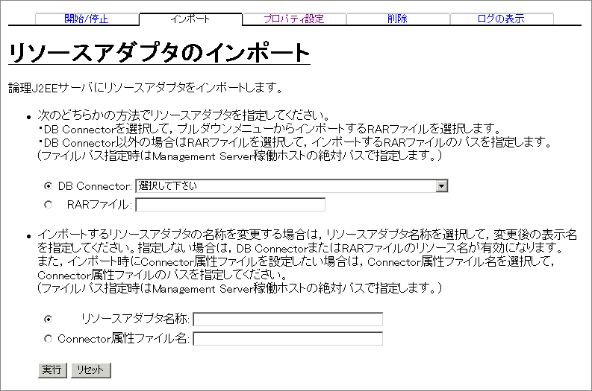Expand the DB Connector dropdown arrow
This screenshot has width=592, height=391.
click(x=441, y=185)
